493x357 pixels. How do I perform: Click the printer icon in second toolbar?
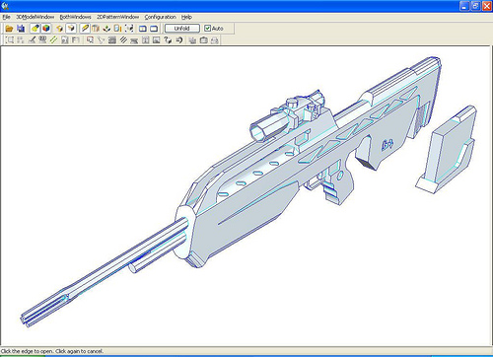[x=215, y=40]
